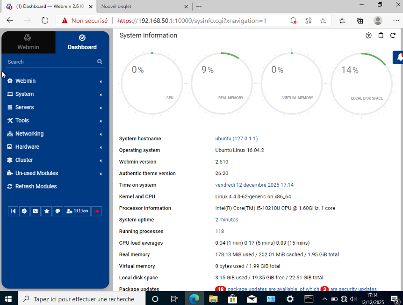Collapse sidebar using the pin icon

[13, 211]
